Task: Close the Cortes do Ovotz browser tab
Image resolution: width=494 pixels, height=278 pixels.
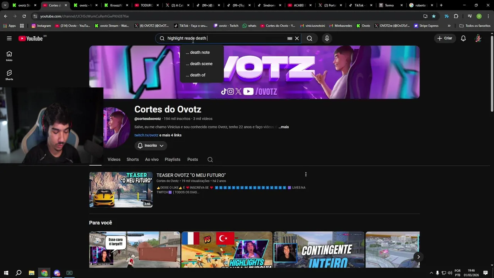Action: click(x=66, y=5)
